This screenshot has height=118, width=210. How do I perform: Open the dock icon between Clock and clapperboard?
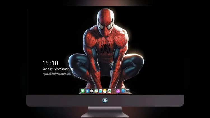tap(96, 91)
